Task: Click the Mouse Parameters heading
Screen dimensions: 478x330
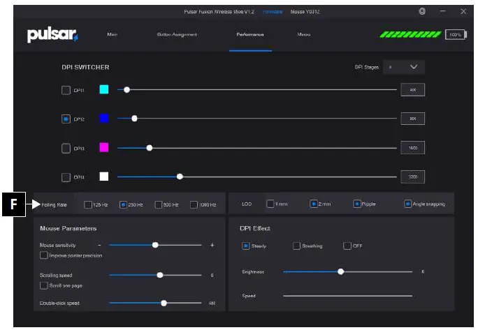Action: pos(68,228)
